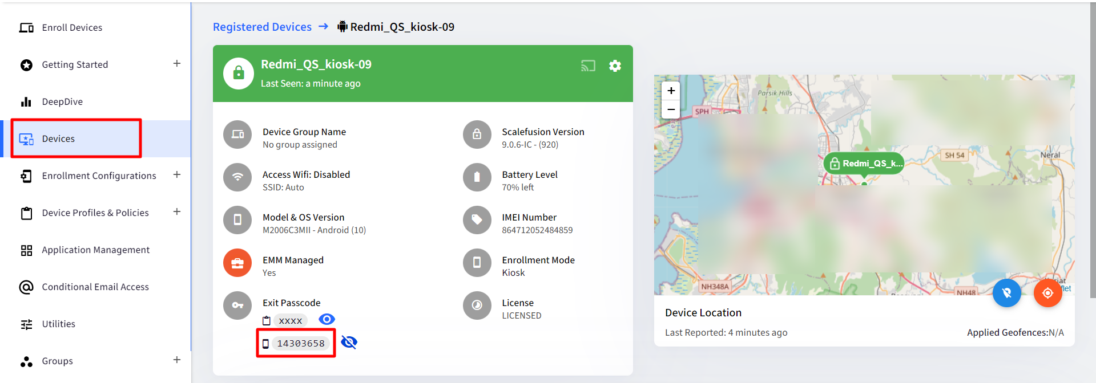Viewport: 1096px width, 383px height.
Task: Hide the 14303658 device passcode
Action: [x=349, y=342]
